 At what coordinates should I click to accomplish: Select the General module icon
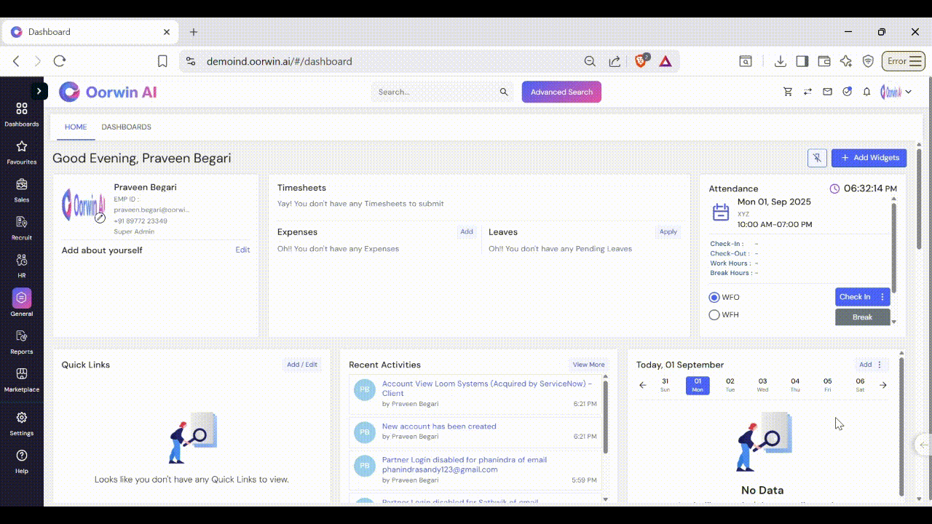[x=22, y=298]
